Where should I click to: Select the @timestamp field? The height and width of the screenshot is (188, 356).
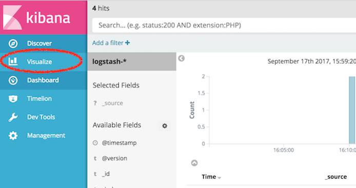click(119, 143)
